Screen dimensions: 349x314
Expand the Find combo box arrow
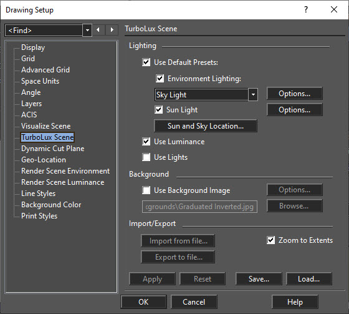click(87, 30)
